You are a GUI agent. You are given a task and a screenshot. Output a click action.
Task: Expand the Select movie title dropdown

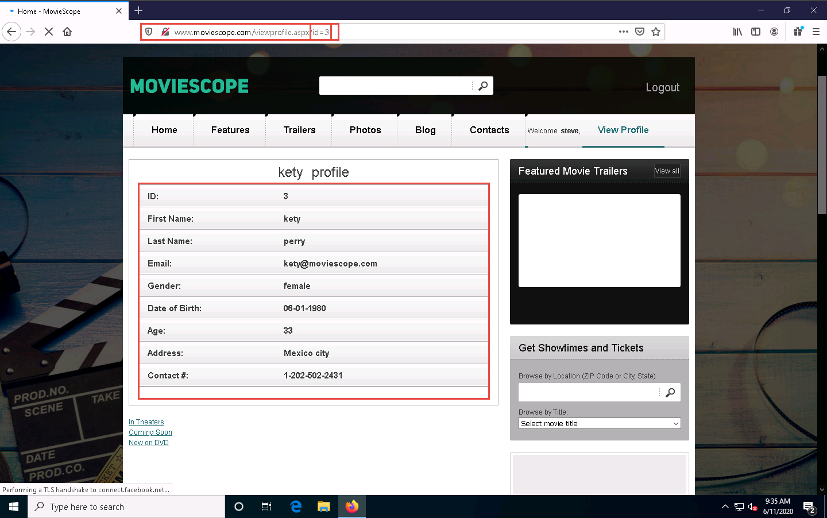point(599,423)
